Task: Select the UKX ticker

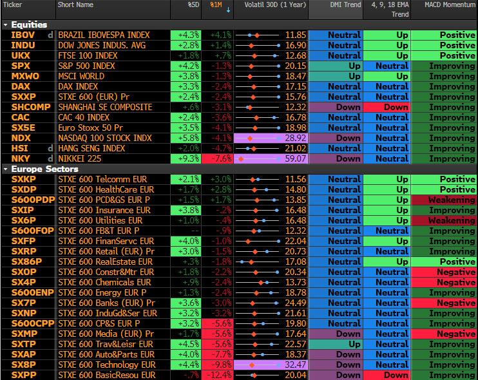Action: click(21, 56)
